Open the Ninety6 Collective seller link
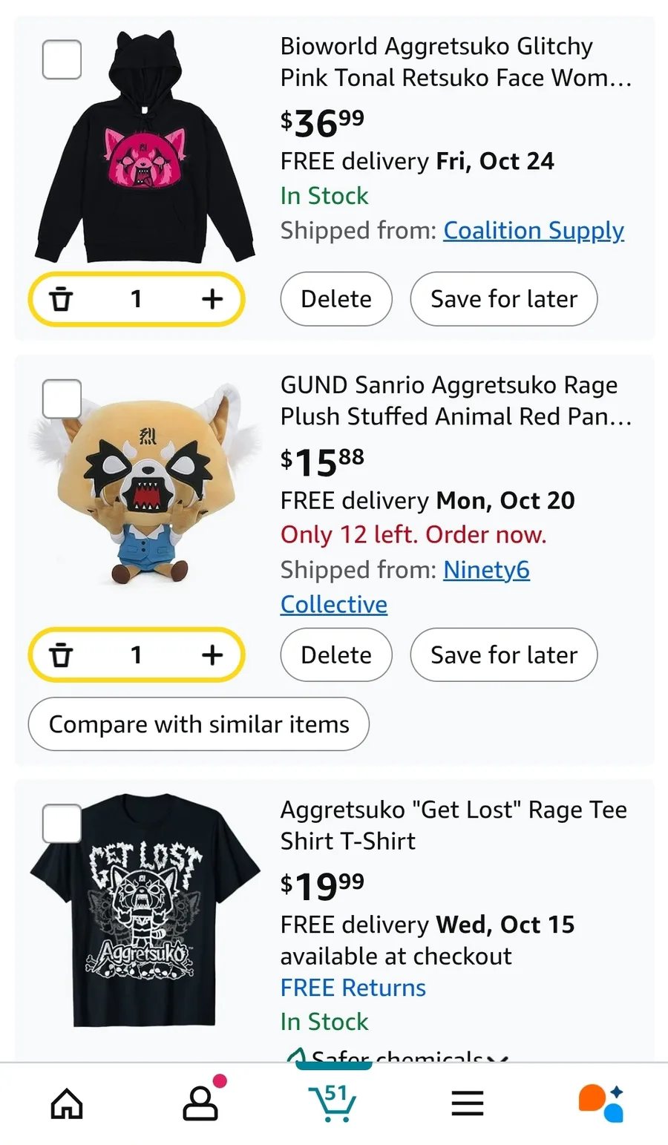The image size is (668, 1145). click(x=486, y=570)
